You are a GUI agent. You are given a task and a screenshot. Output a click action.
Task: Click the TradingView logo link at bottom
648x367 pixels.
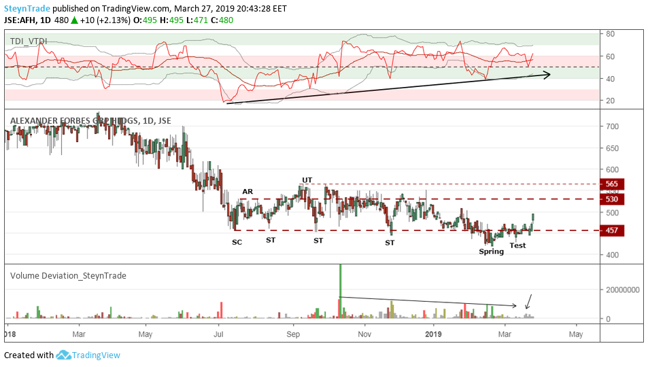(x=88, y=355)
